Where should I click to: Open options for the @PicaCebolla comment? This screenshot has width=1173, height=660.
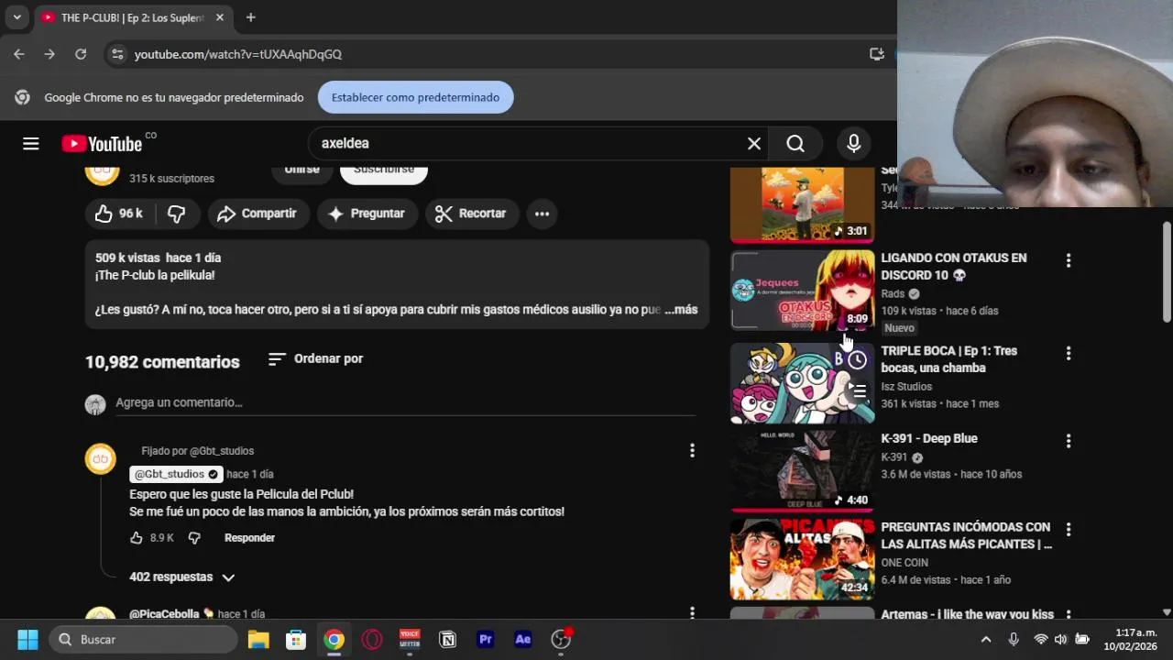coord(692,612)
